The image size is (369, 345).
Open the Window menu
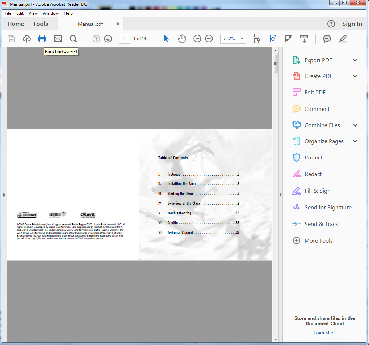(x=51, y=13)
